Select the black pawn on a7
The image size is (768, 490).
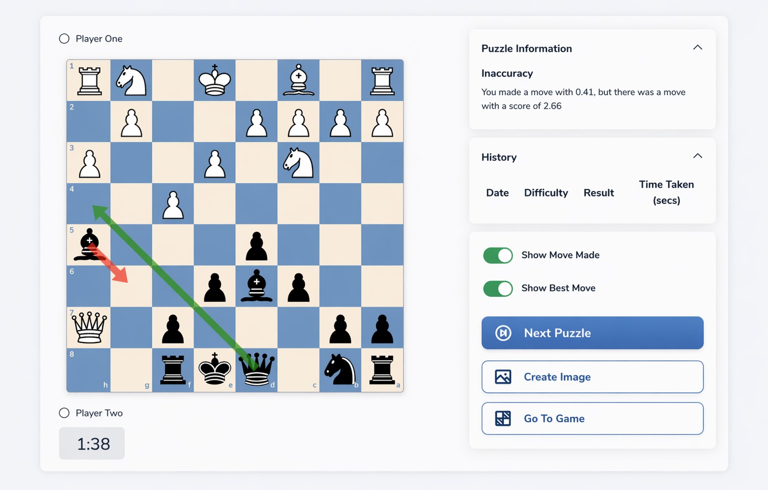click(x=382, y=328)
